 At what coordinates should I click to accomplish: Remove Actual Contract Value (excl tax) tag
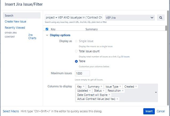[117, 99]
